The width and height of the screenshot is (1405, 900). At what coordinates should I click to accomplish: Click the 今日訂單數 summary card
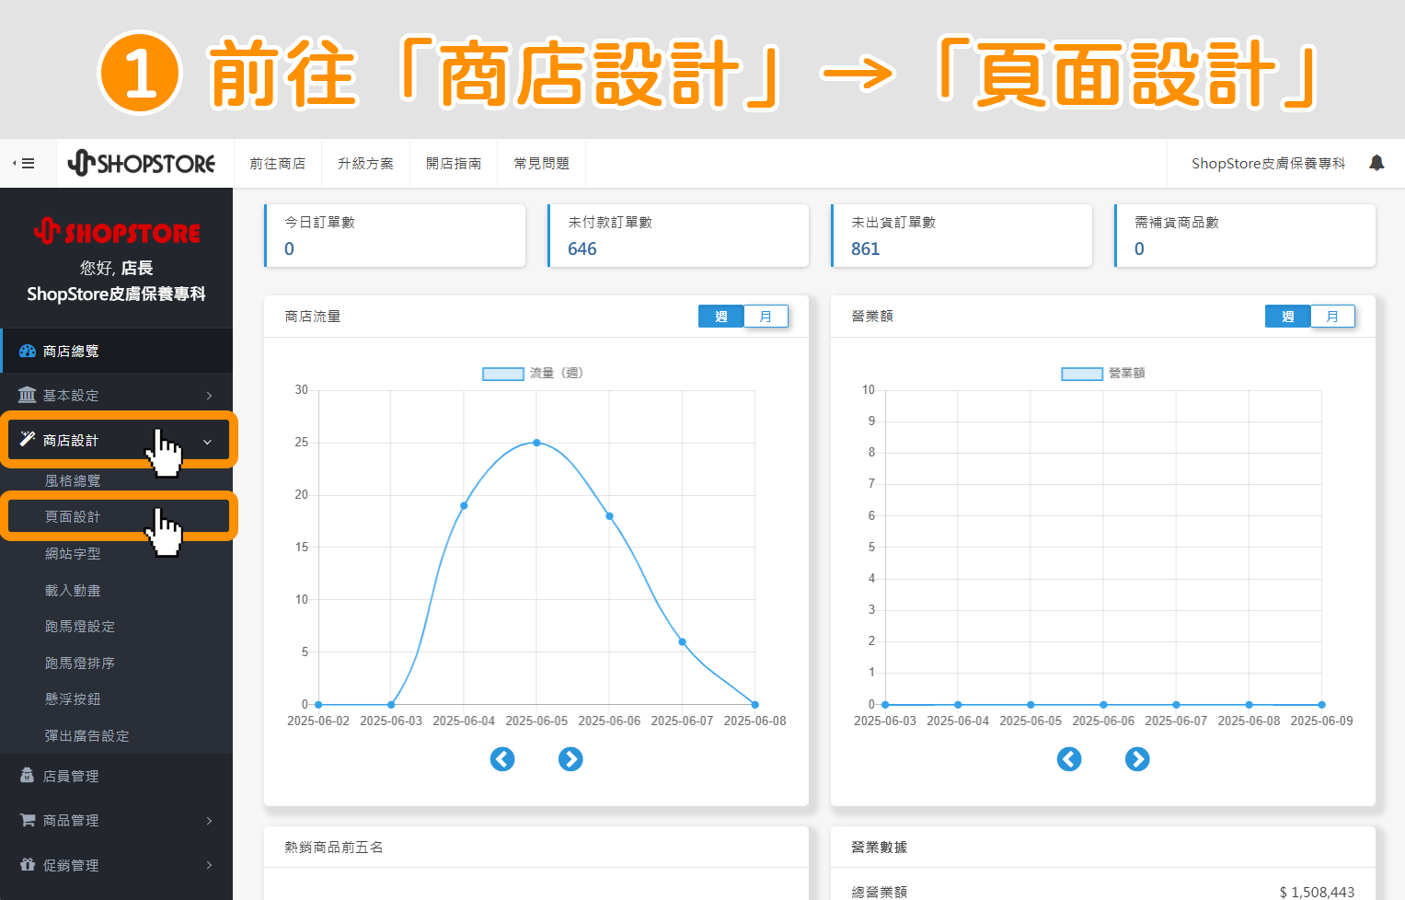(x=395, y=236)
